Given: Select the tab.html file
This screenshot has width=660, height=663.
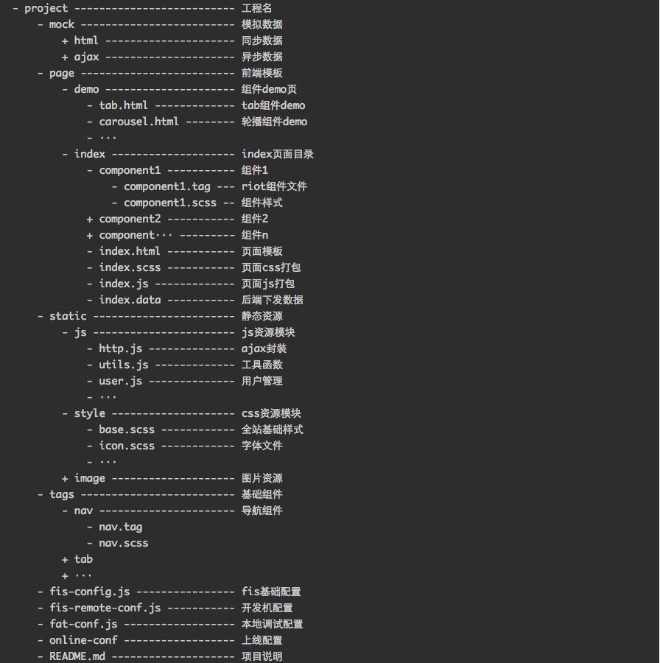Looking at the screenshot, I should 123,105.
